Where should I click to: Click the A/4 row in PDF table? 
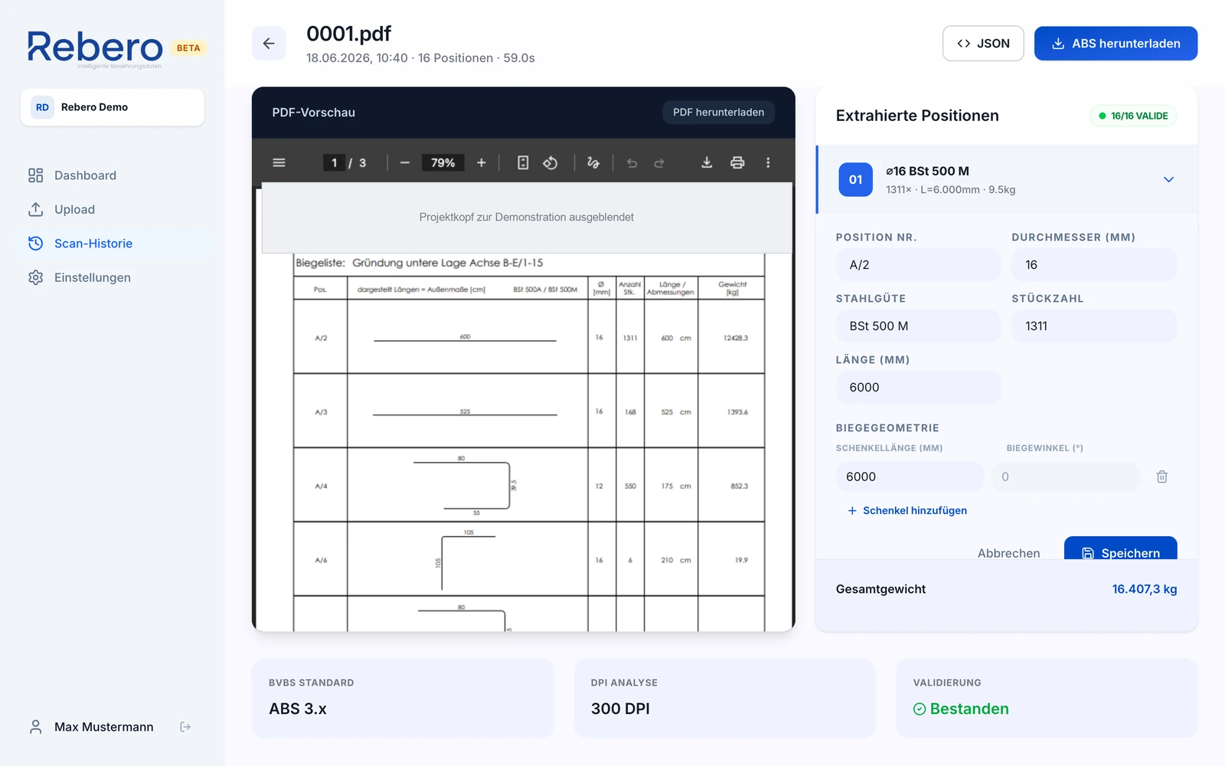(528, 486)
